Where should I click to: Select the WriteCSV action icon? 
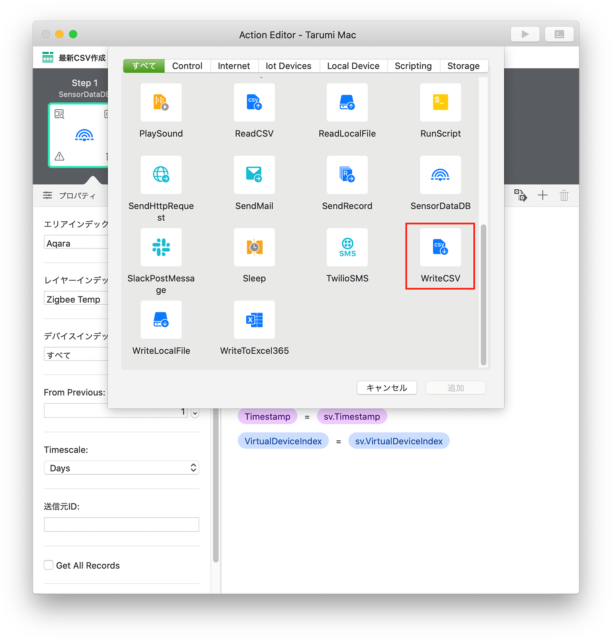click(x=440, y=247)
